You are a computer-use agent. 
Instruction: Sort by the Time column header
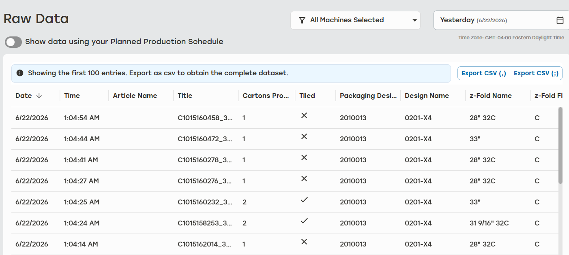click(x=72, y=96)
